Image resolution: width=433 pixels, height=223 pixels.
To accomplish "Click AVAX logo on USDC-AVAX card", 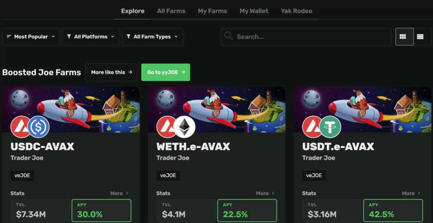I will tap(20, 127).
